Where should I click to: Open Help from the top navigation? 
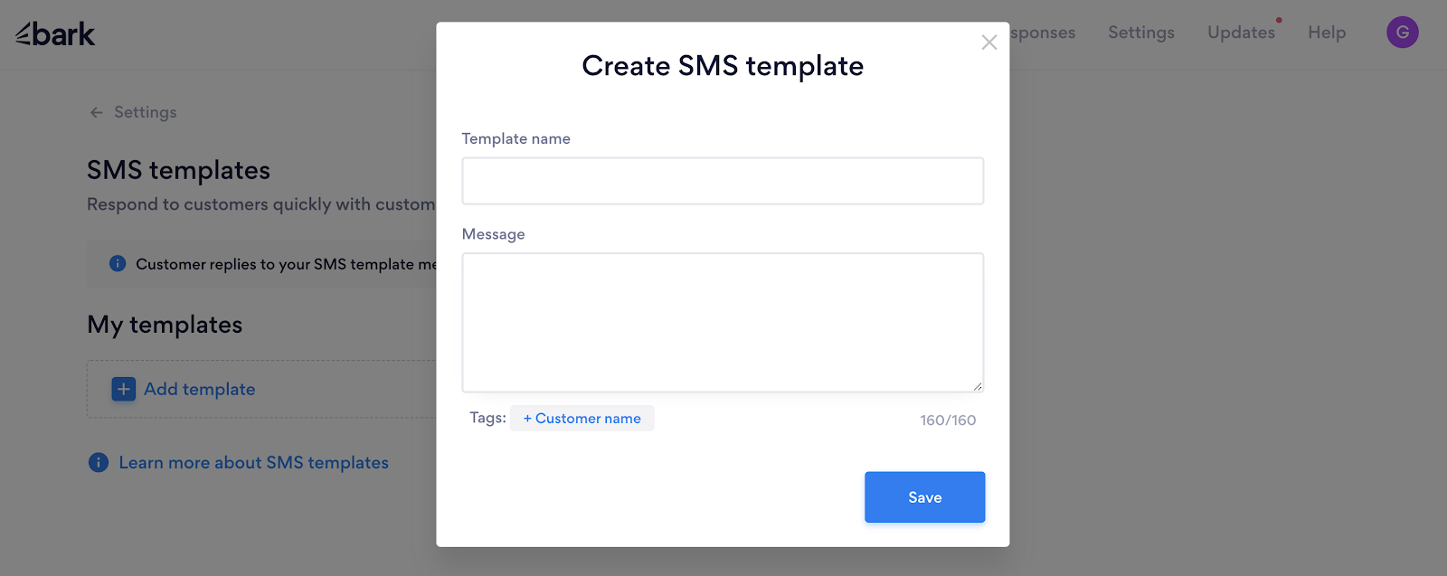[x=1326, y=33]
